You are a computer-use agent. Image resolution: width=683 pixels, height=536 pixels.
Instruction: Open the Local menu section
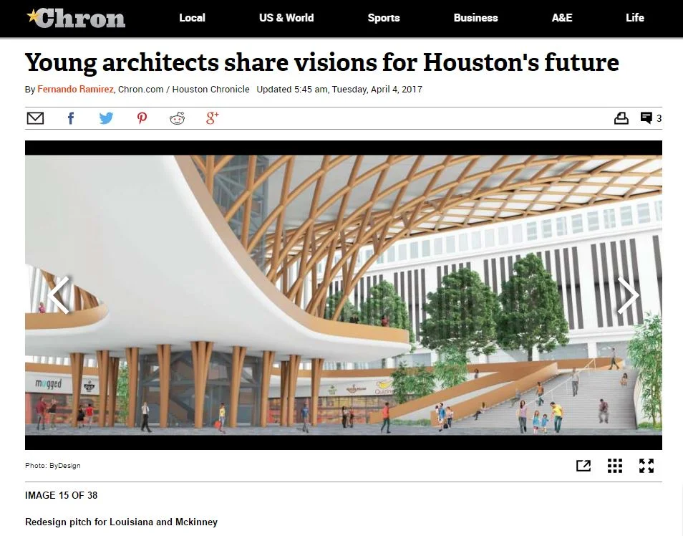(x=192, y=18)
